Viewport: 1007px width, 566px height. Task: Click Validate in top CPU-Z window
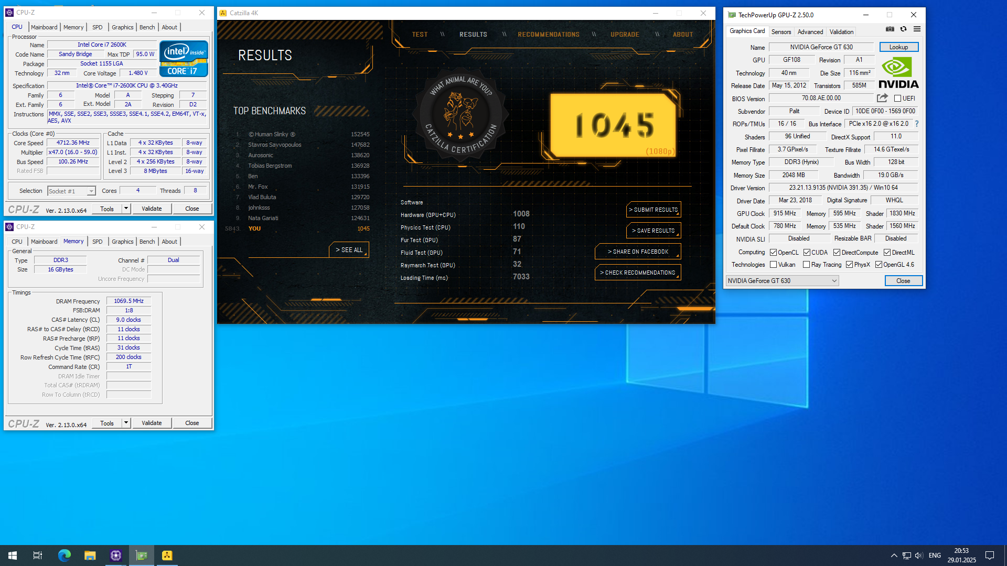tap(152, 209)
